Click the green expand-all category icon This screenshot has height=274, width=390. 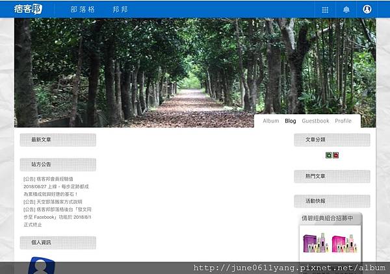(328, 155)
